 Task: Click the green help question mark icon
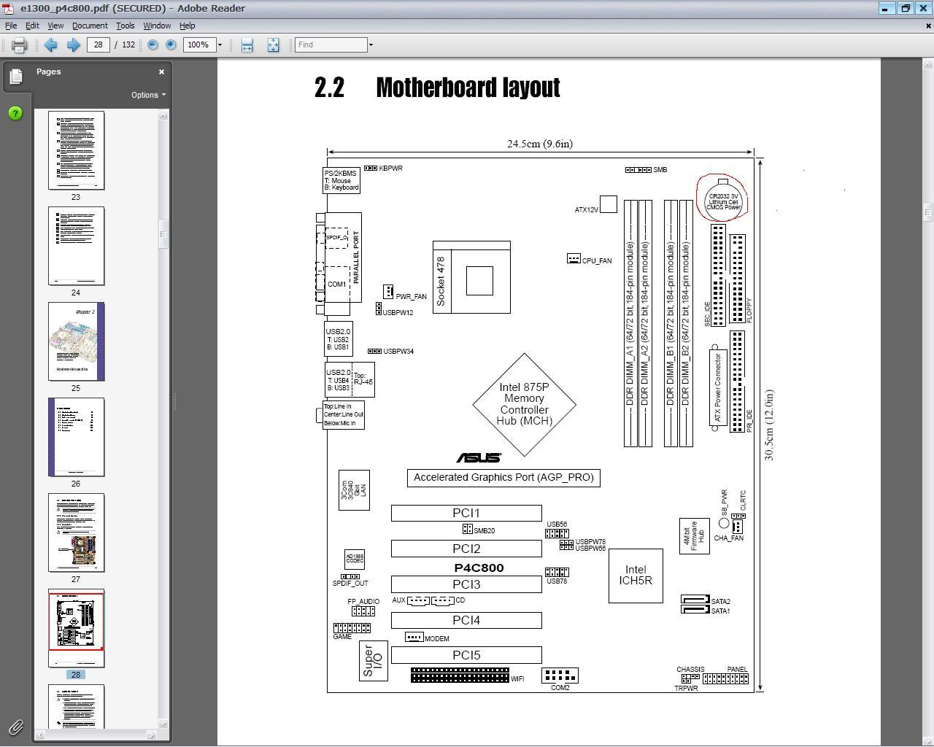[15, 114]
